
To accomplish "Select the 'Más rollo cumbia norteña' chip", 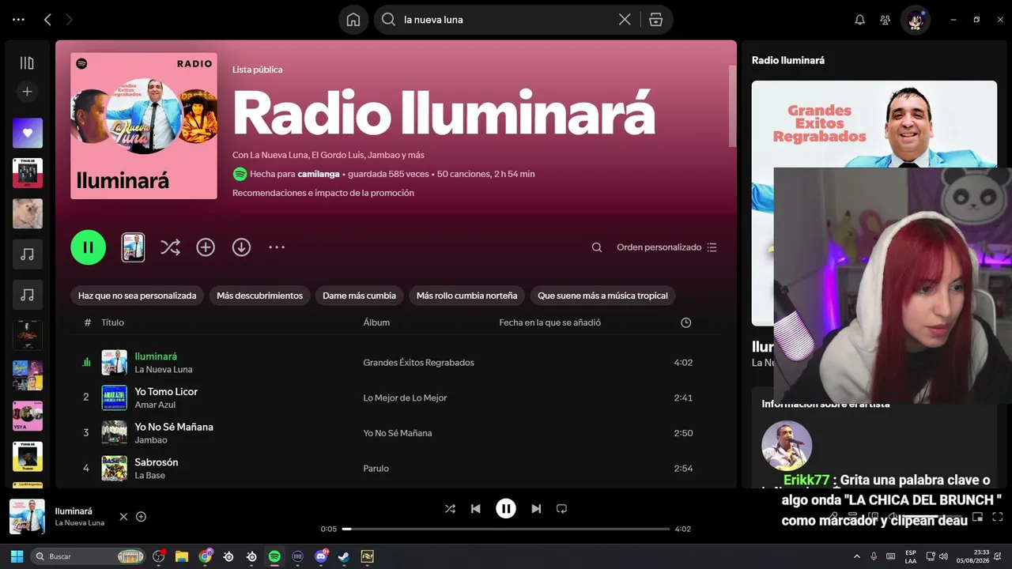I will [466, 296].
